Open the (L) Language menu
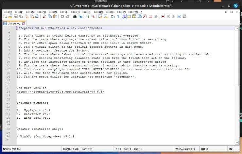Viewport: 242px width, 154px height. pos(64,12)
